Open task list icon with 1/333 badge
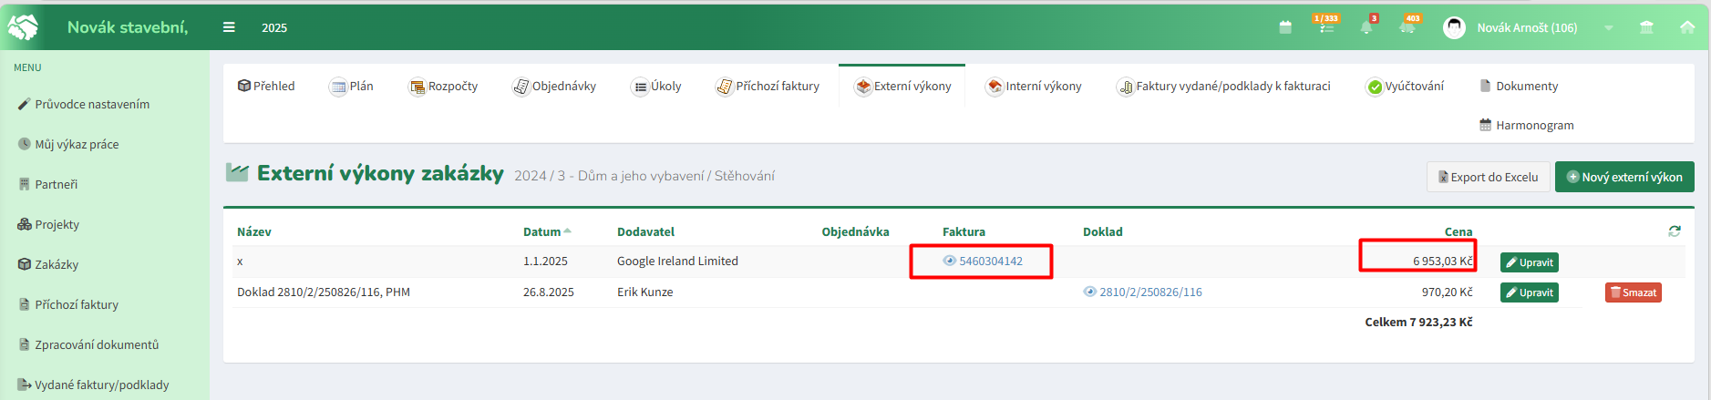 (1326, 25)
